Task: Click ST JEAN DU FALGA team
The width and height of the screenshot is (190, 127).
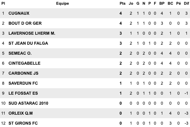Action: pyautogui.click(x=28, y=44)
